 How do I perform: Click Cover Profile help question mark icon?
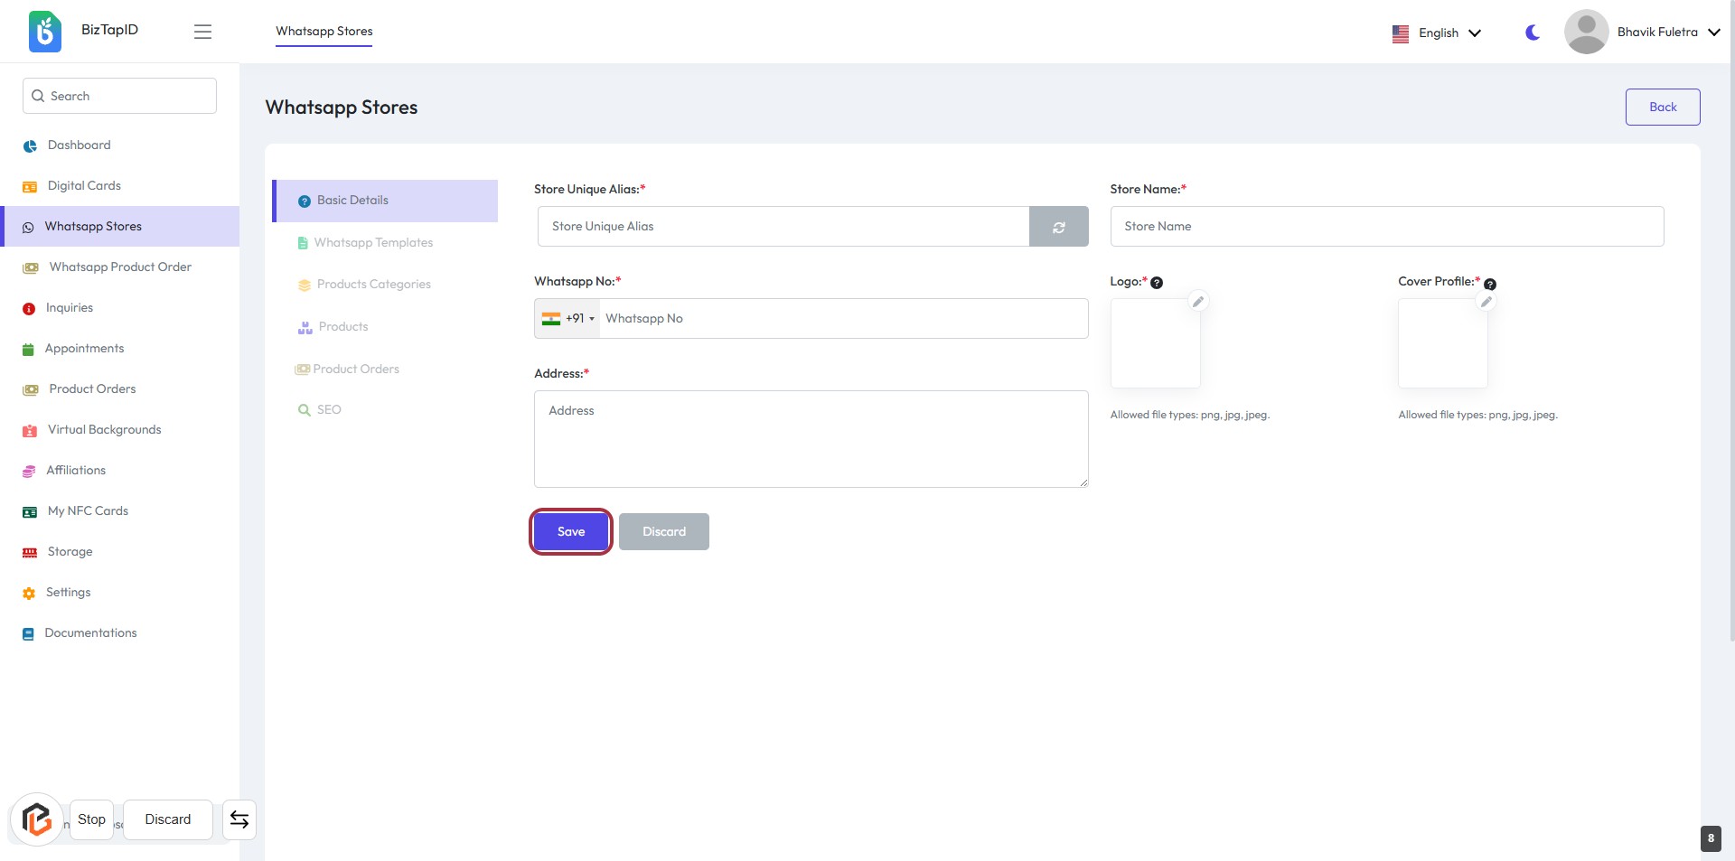coord(1490,284)
